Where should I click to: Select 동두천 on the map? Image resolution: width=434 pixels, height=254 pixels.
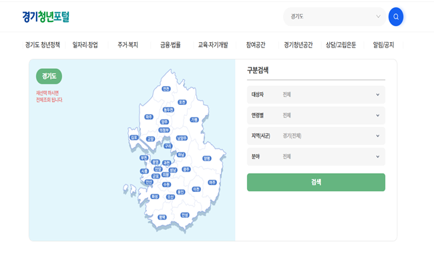click(168, 110)
